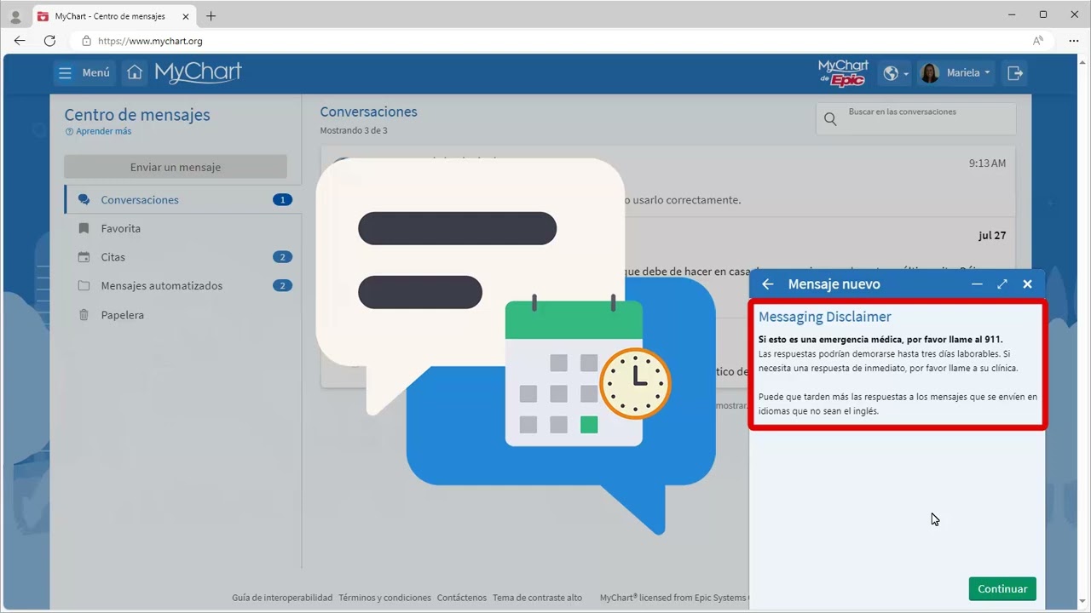1091x613 pixels.
Task: Click the address bar URL
Action: [x=150, y=41]
